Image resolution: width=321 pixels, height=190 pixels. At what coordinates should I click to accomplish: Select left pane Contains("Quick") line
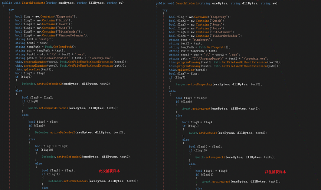click(x=44, y=20)
